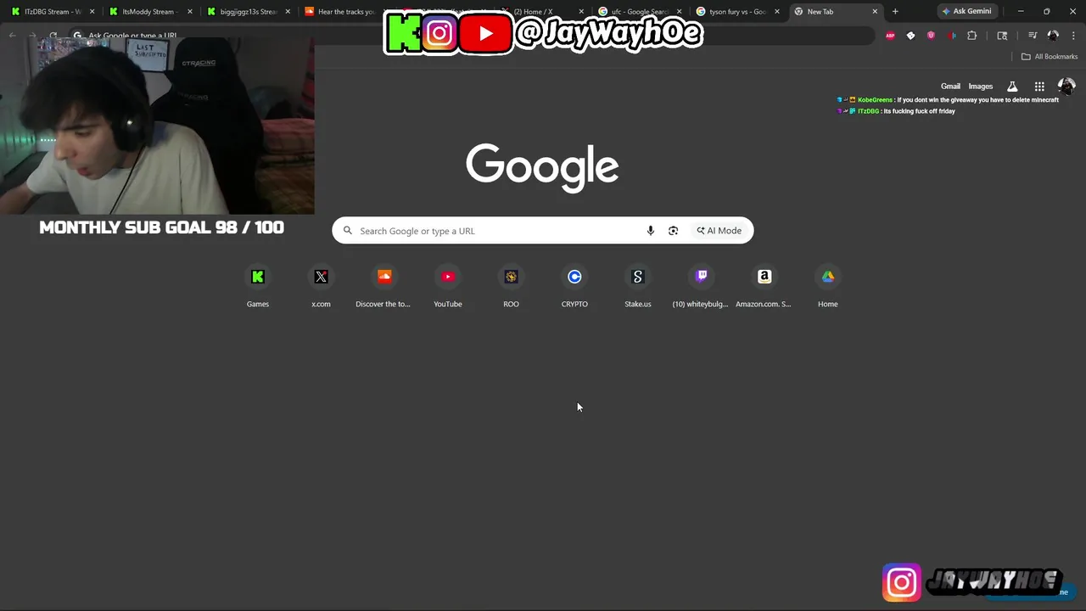Open the YouTube shortcut tile

[x=448, y=288]
